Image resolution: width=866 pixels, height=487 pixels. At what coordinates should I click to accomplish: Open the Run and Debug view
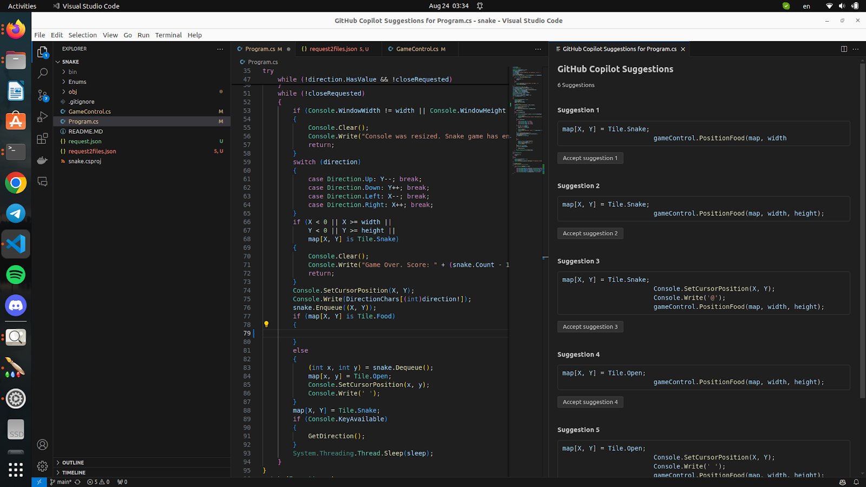coord(42,117)
